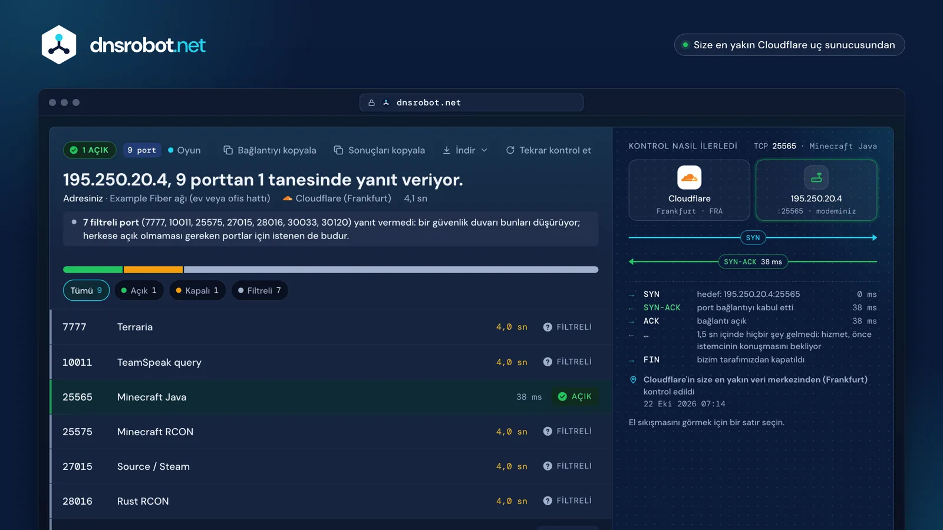Image resolution: width=943 pixels, height=530 pixels.
Task: Select the 7777 Terraria port row
Action: [x=331, y=327]
